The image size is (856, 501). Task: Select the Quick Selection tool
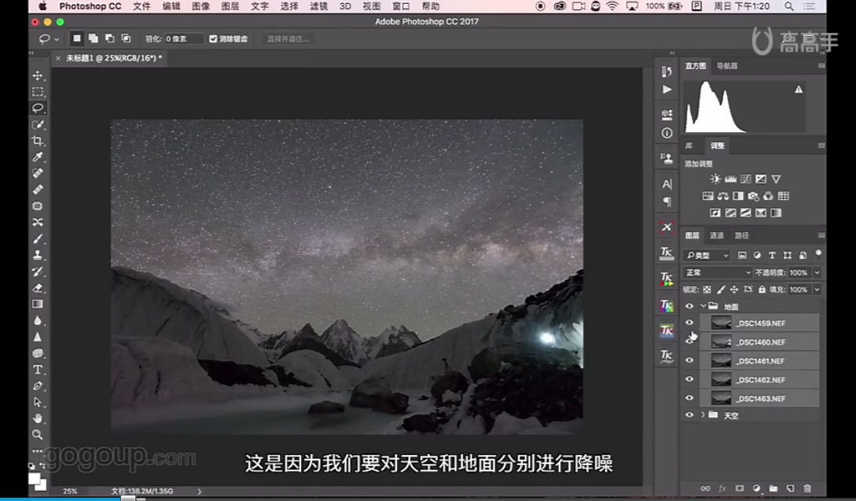37,124
